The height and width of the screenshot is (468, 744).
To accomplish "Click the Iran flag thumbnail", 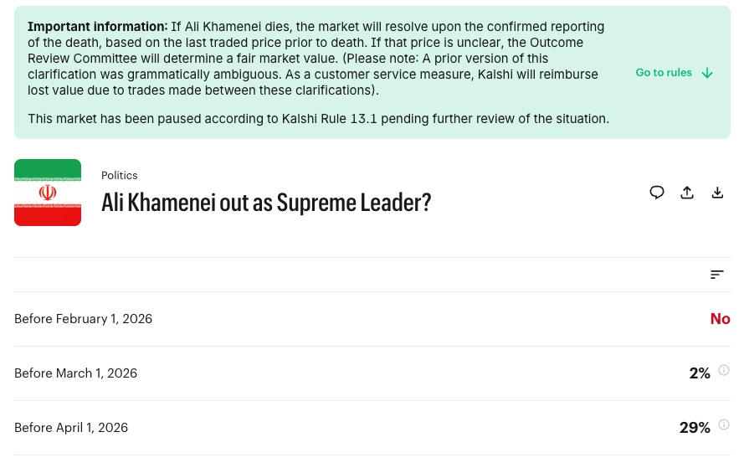I will click(x=48, y=193).
